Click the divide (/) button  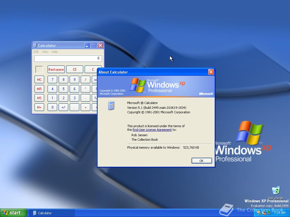tap(86, 79)
